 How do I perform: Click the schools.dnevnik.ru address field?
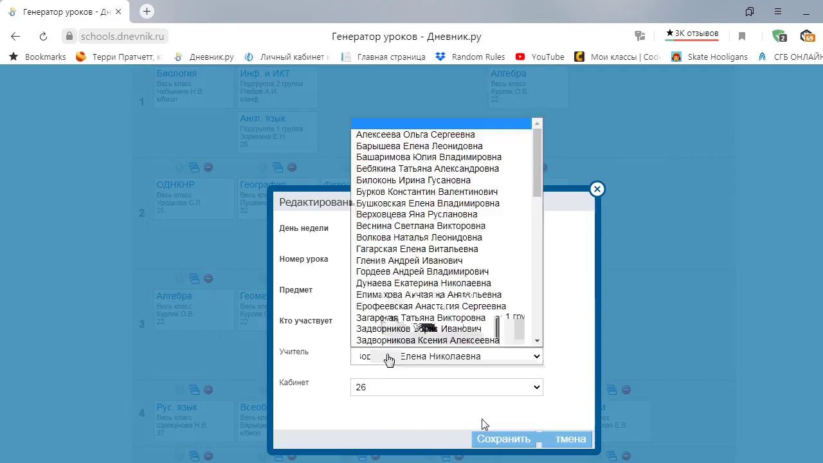[x=123, y=37]
